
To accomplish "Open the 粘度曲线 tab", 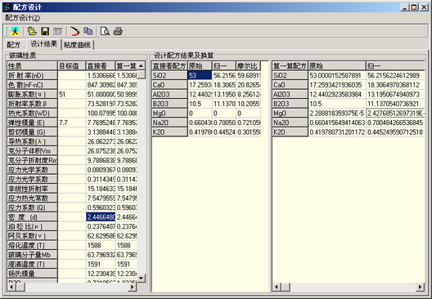I will [78, 45].
